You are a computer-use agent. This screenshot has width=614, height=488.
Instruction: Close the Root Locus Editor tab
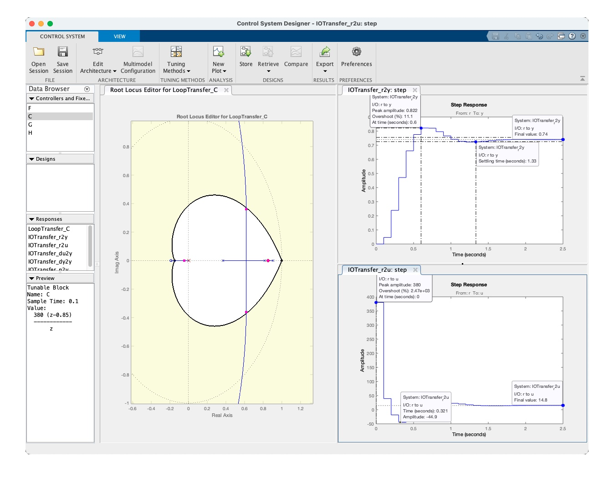[226, 90]
